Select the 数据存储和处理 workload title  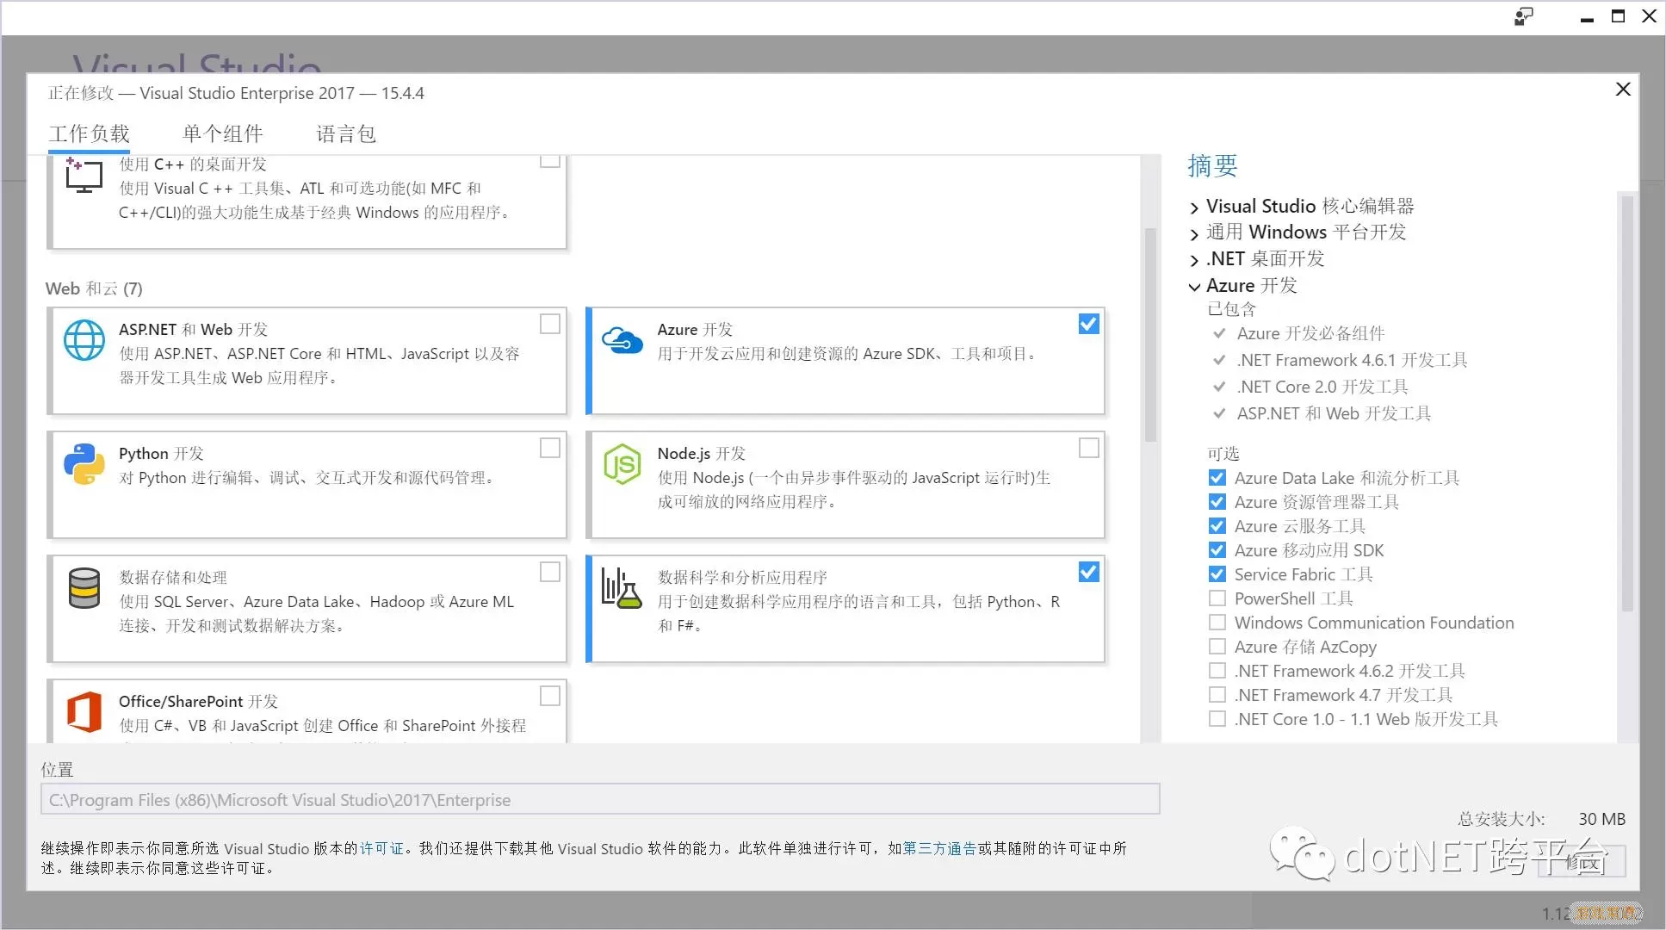tap(173, 578)
